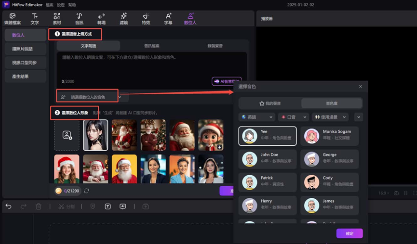
Task: Click the add custom avatar tile
Action: click(67, 135)
